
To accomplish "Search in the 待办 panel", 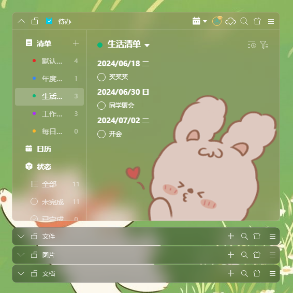I will coord(244,21).
